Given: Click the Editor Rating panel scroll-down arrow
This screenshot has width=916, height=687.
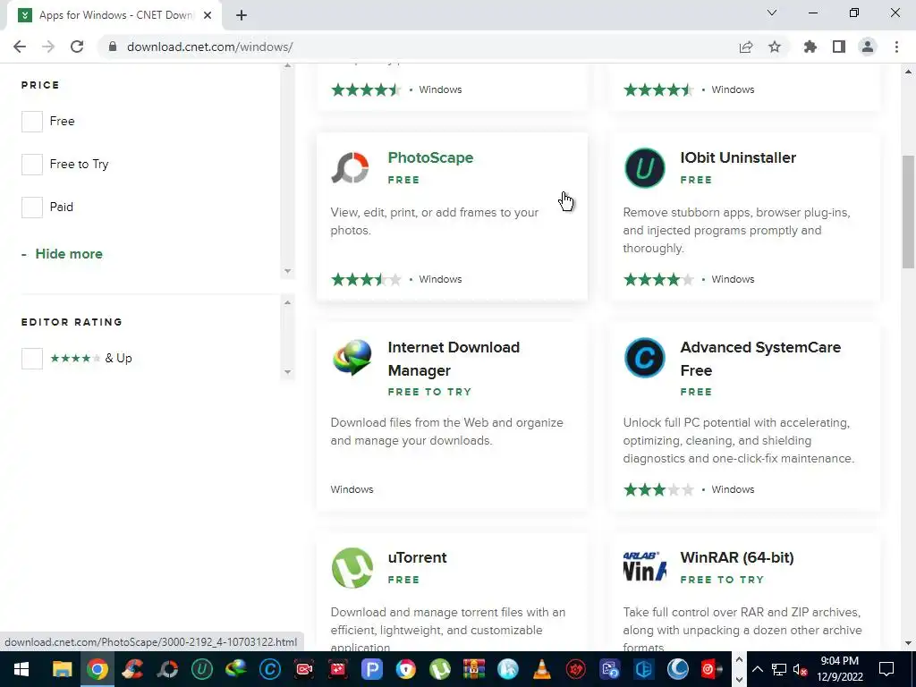Looking at the screenshot, I should coord(287,372).
